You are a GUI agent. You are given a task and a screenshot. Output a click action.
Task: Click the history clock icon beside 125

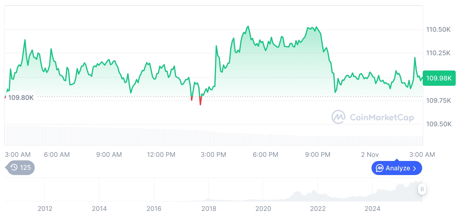pos(14,168)
